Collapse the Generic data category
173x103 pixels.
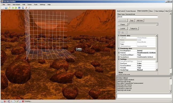click(119, 36)
